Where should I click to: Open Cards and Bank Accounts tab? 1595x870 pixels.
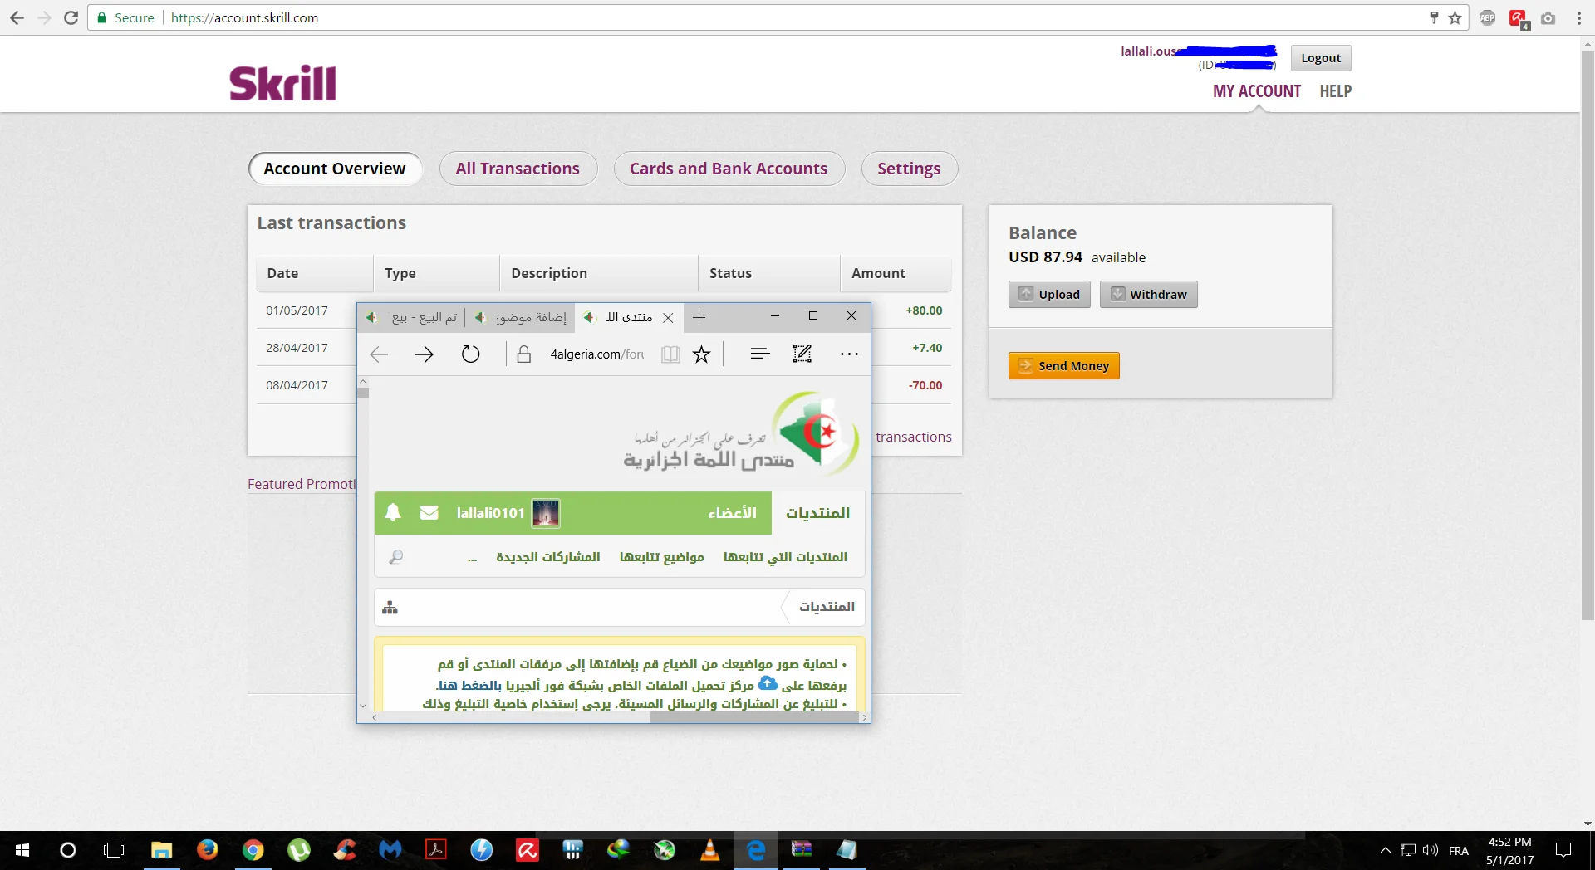(x=729, y=169)
